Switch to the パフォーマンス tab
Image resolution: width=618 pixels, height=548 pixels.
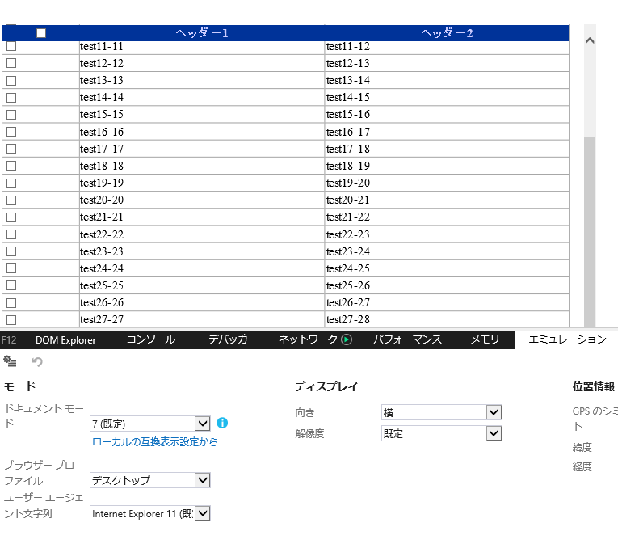[x=407, y=339]
